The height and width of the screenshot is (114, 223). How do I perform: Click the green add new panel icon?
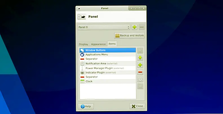135,27
